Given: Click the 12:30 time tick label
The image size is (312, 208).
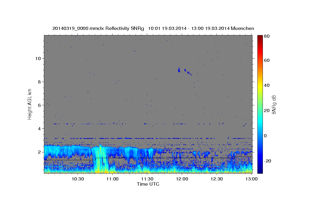Looking at the screenshot, I should [x=217, y=179].
